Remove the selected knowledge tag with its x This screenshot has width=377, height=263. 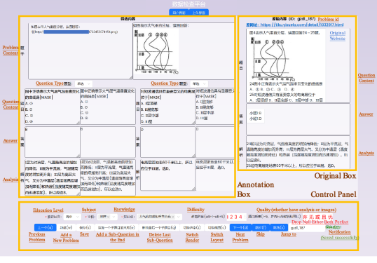point(173,217)
